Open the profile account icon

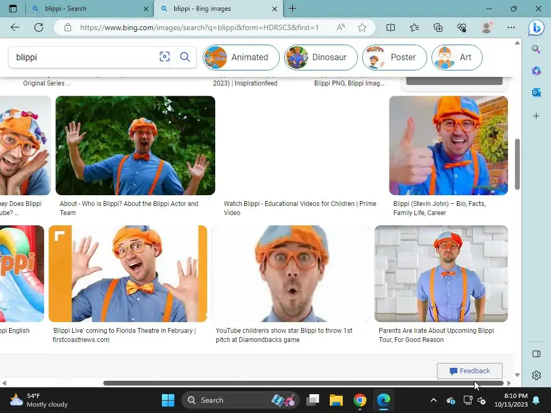tap(486, 27)
